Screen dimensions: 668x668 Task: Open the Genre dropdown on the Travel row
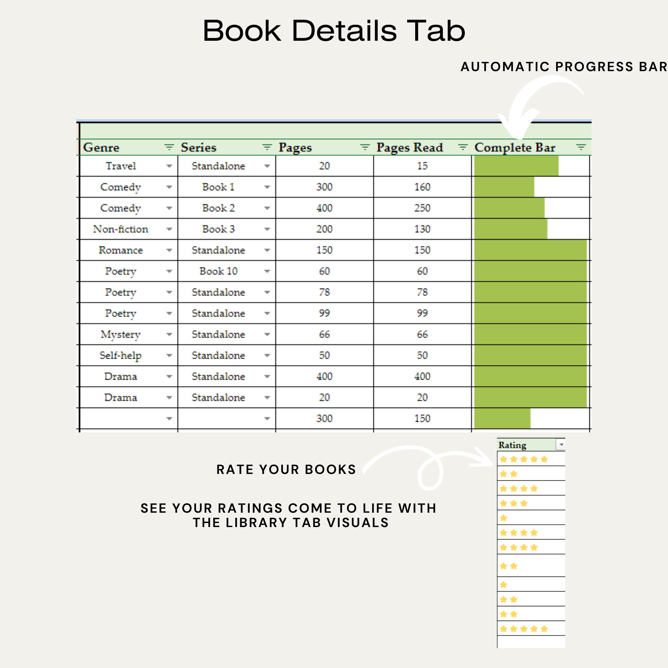click(x=169, y=166)
